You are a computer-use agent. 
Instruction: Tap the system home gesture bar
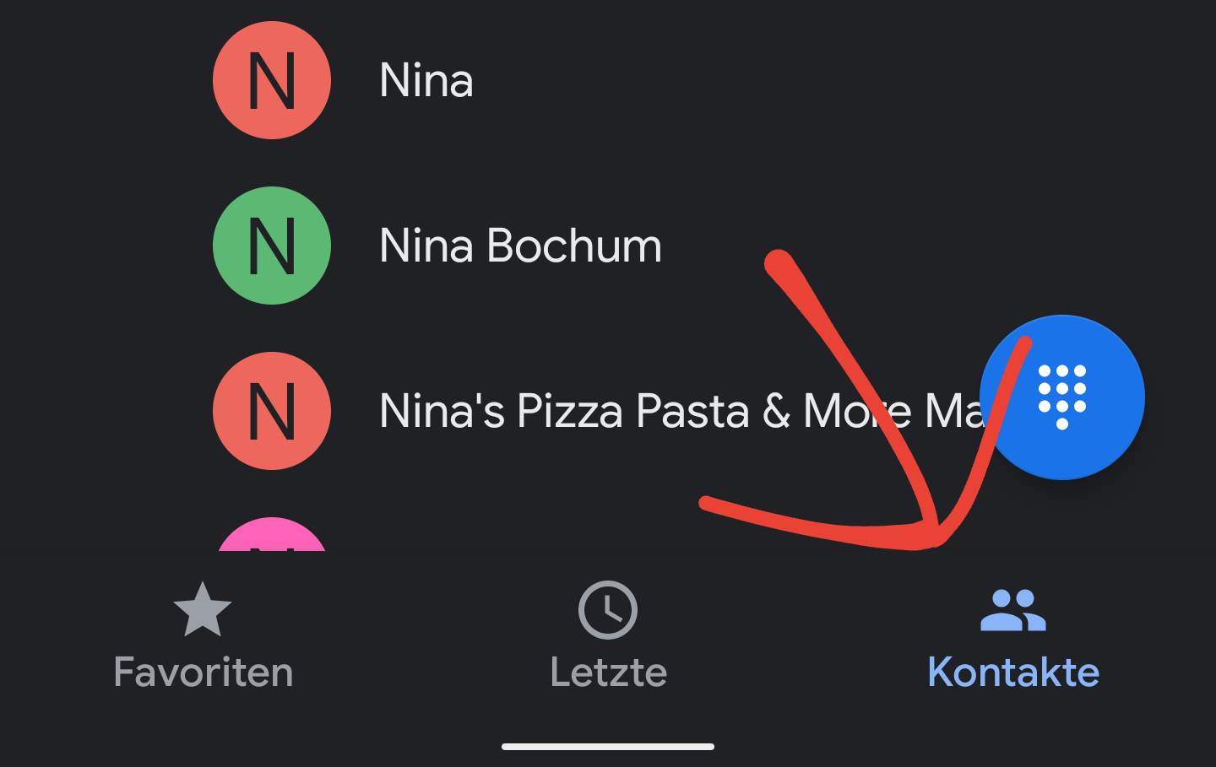coord(608,747)
